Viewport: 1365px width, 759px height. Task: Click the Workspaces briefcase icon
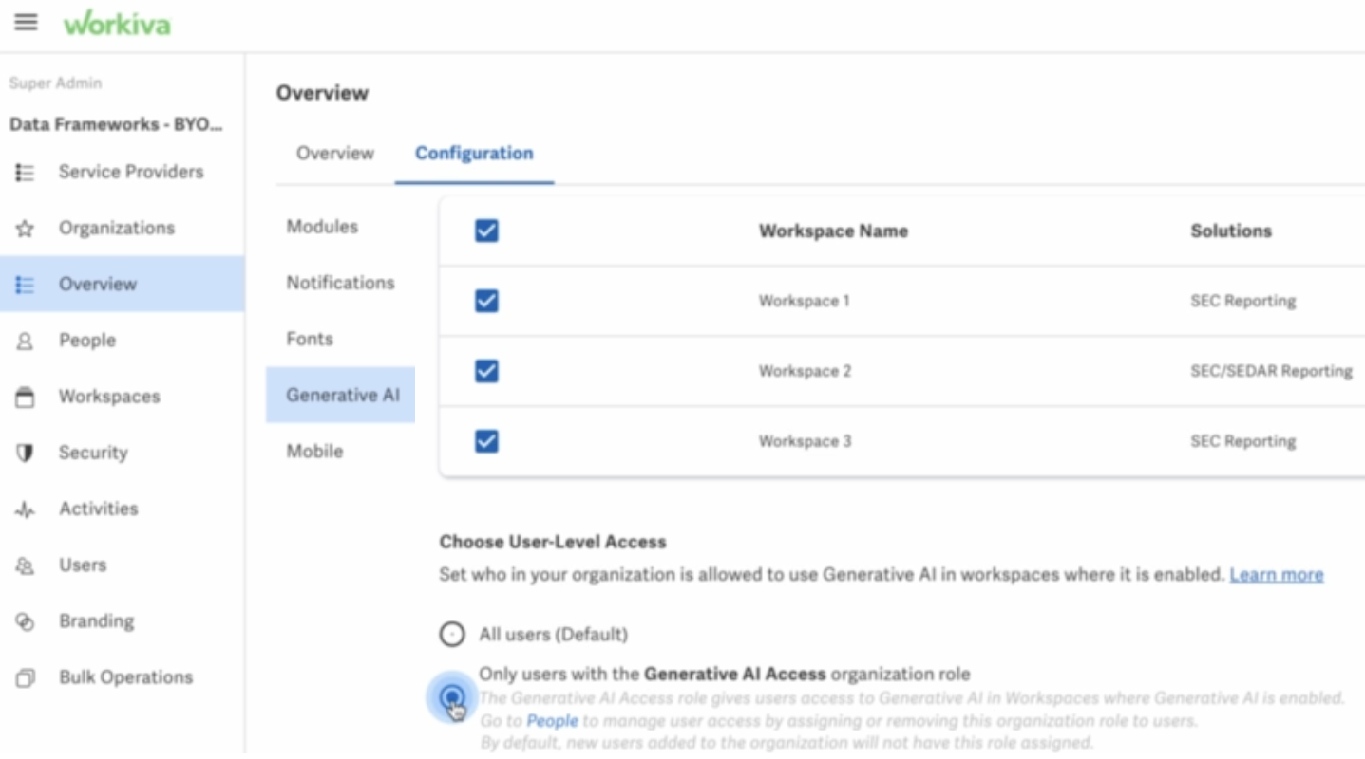click(26, 398)
